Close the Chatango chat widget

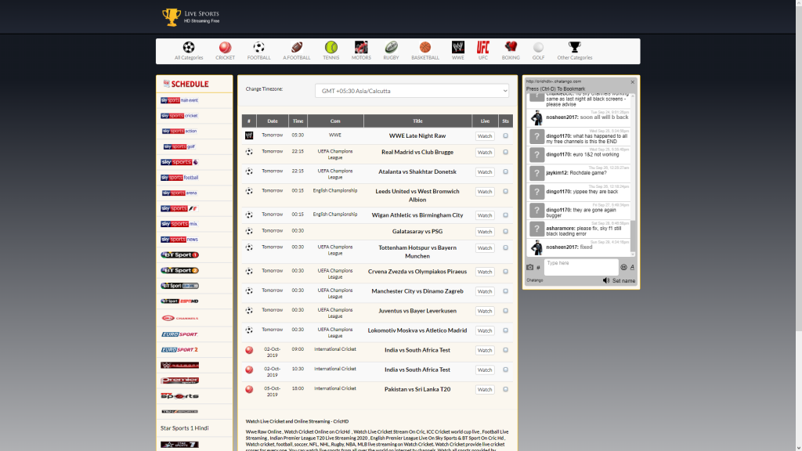click(632, 81)
